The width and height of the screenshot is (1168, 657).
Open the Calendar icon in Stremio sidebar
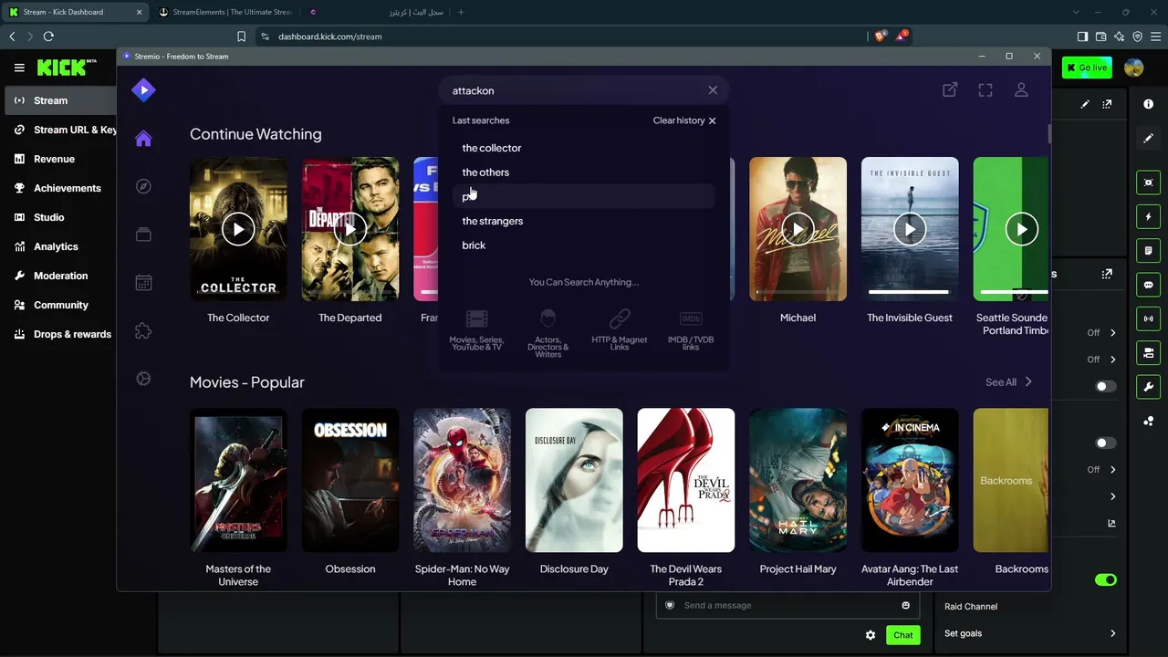pos(143,283)
